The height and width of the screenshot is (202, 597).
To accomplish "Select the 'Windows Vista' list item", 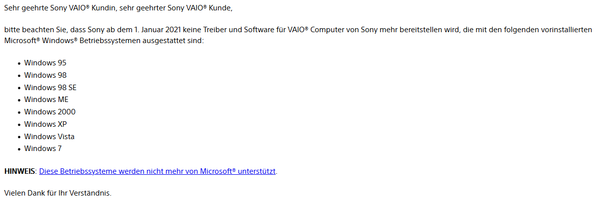I will 49,137.
